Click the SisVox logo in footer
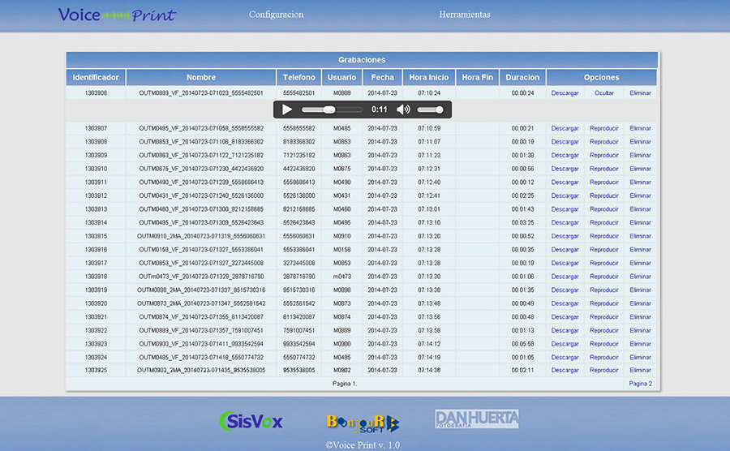730x451 pixels. click(x=251, y=421)
